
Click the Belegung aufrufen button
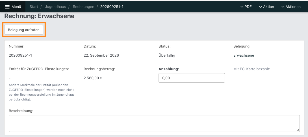24,30
